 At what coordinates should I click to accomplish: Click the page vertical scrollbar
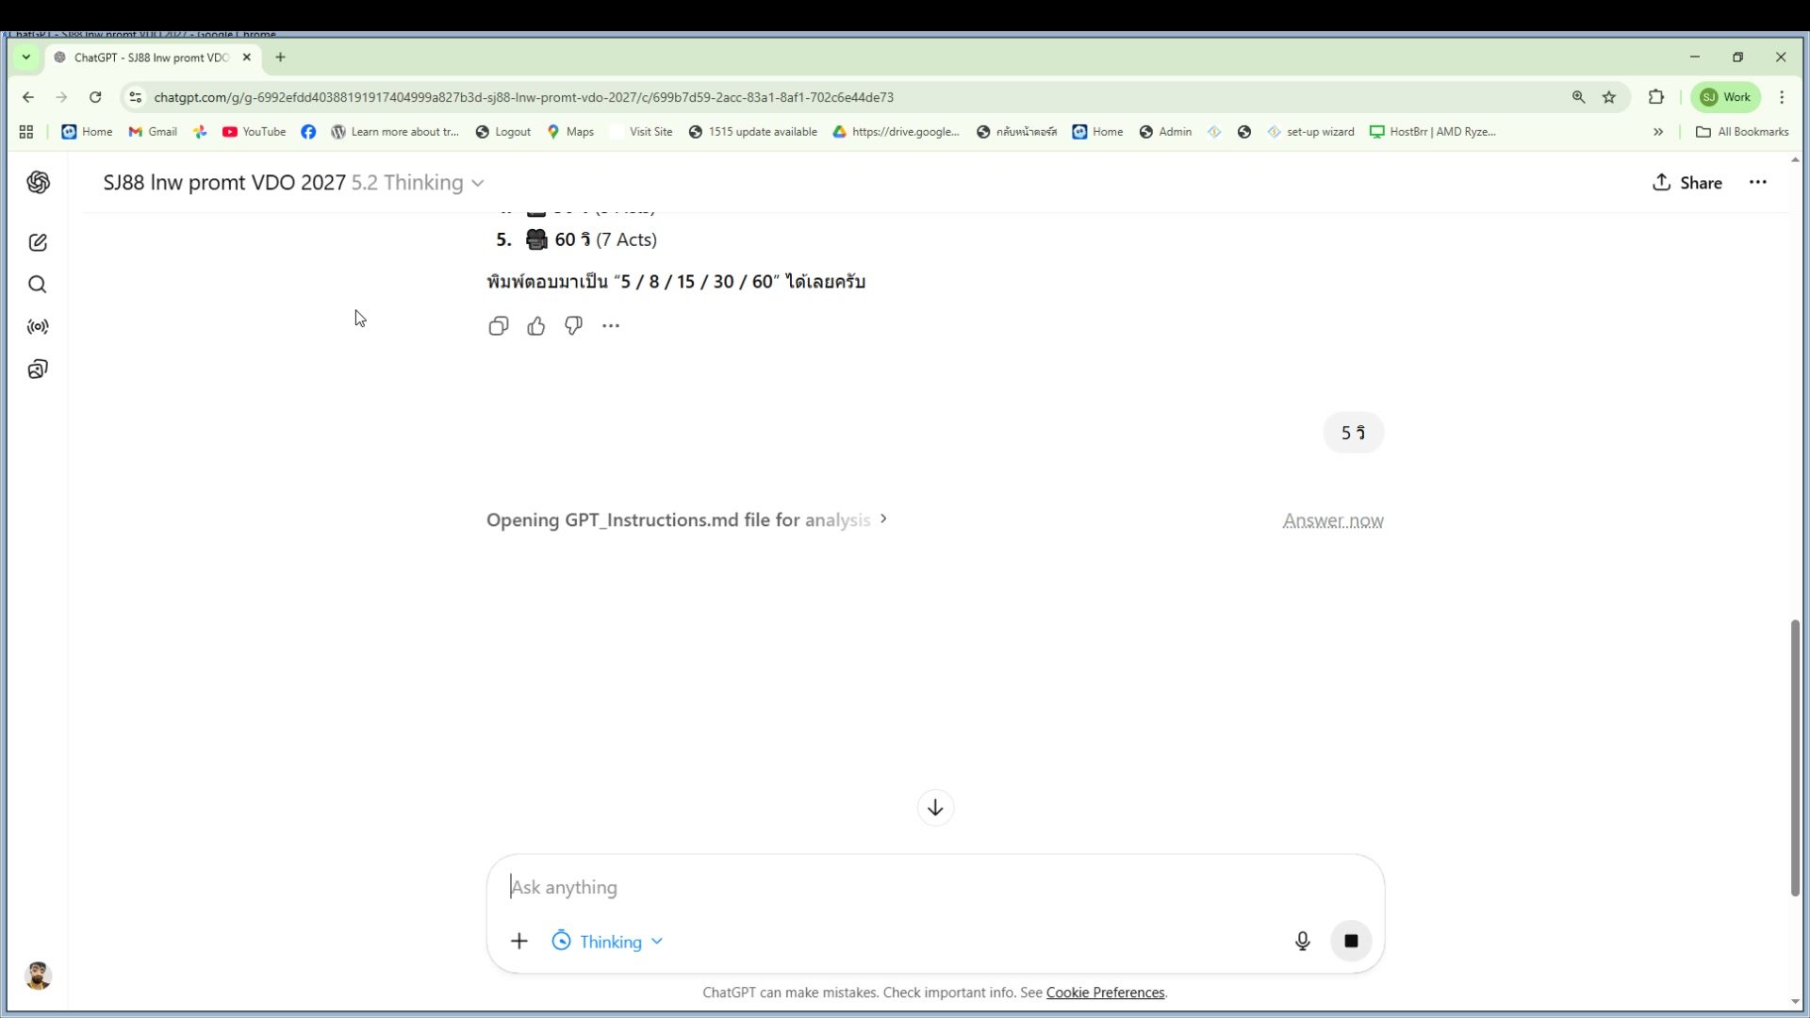coord(1795,758)
